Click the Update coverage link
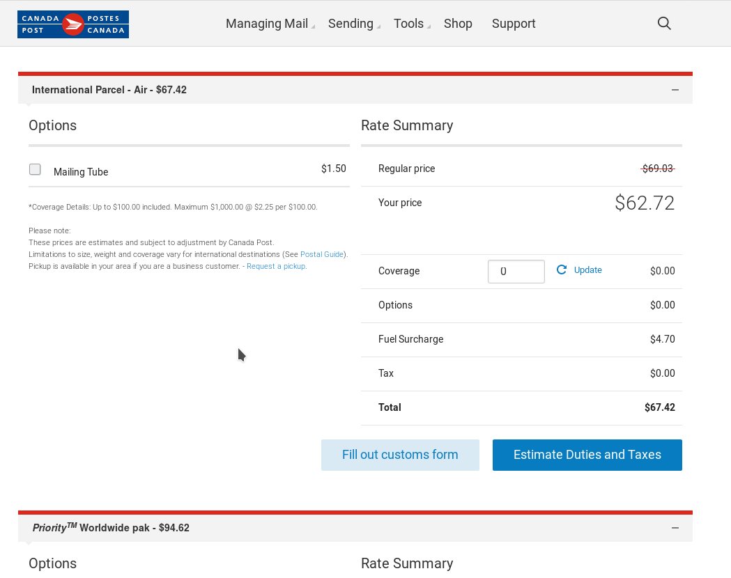This screenshot has height=578, width=731. point(588,270)
